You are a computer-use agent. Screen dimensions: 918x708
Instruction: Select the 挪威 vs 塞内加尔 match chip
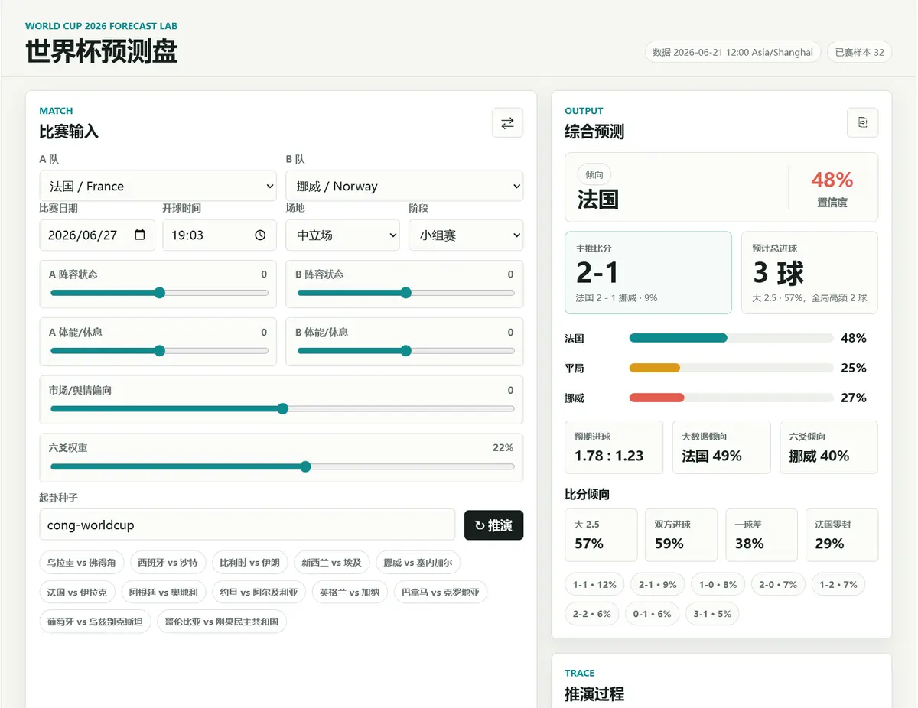tap(418, 563)
